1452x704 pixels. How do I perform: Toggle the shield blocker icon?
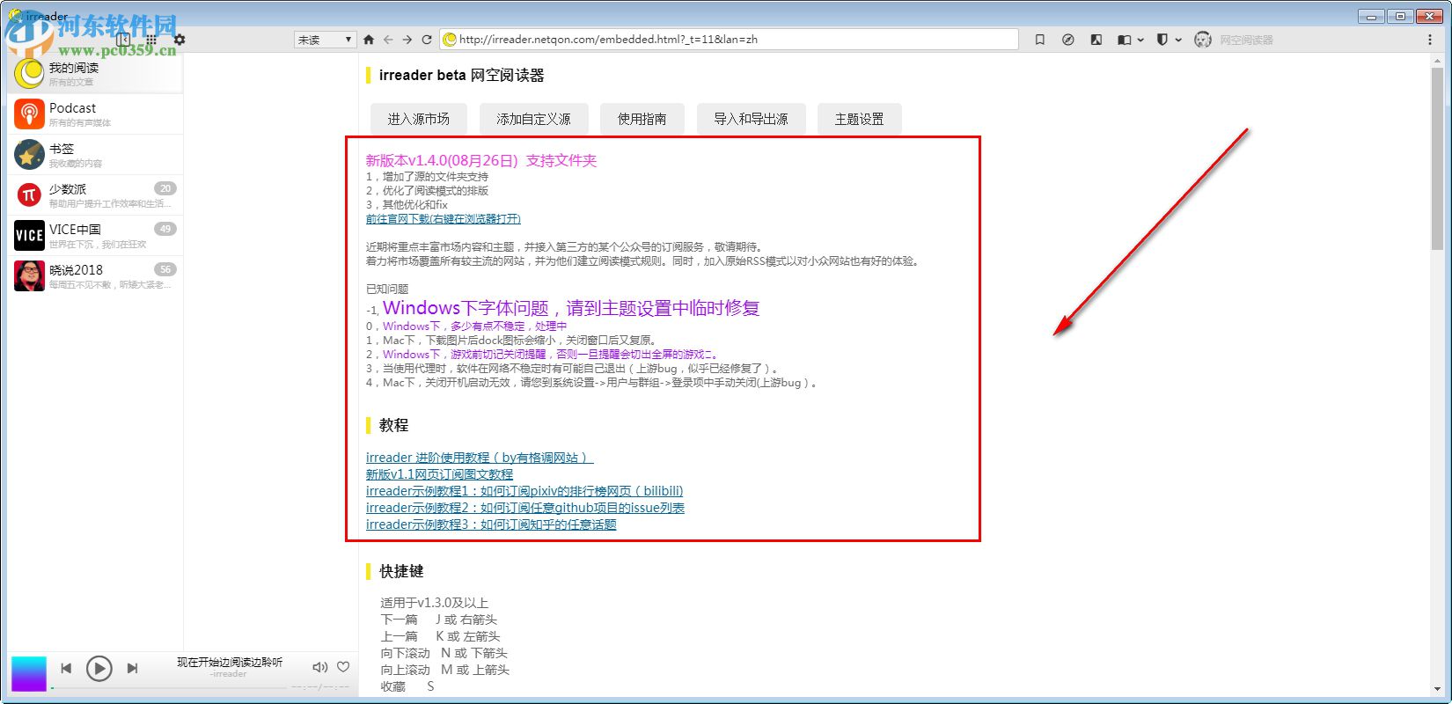[1162, 40]
